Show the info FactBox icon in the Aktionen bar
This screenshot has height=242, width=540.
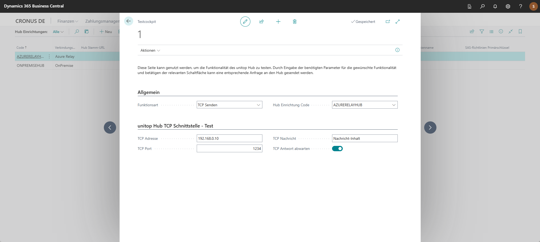(397, 50)
